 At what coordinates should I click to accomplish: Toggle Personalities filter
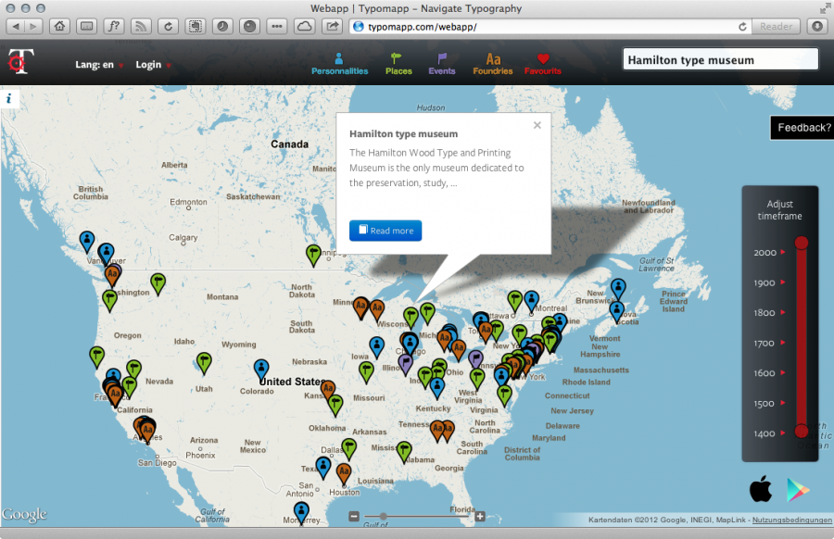[339, 64]
